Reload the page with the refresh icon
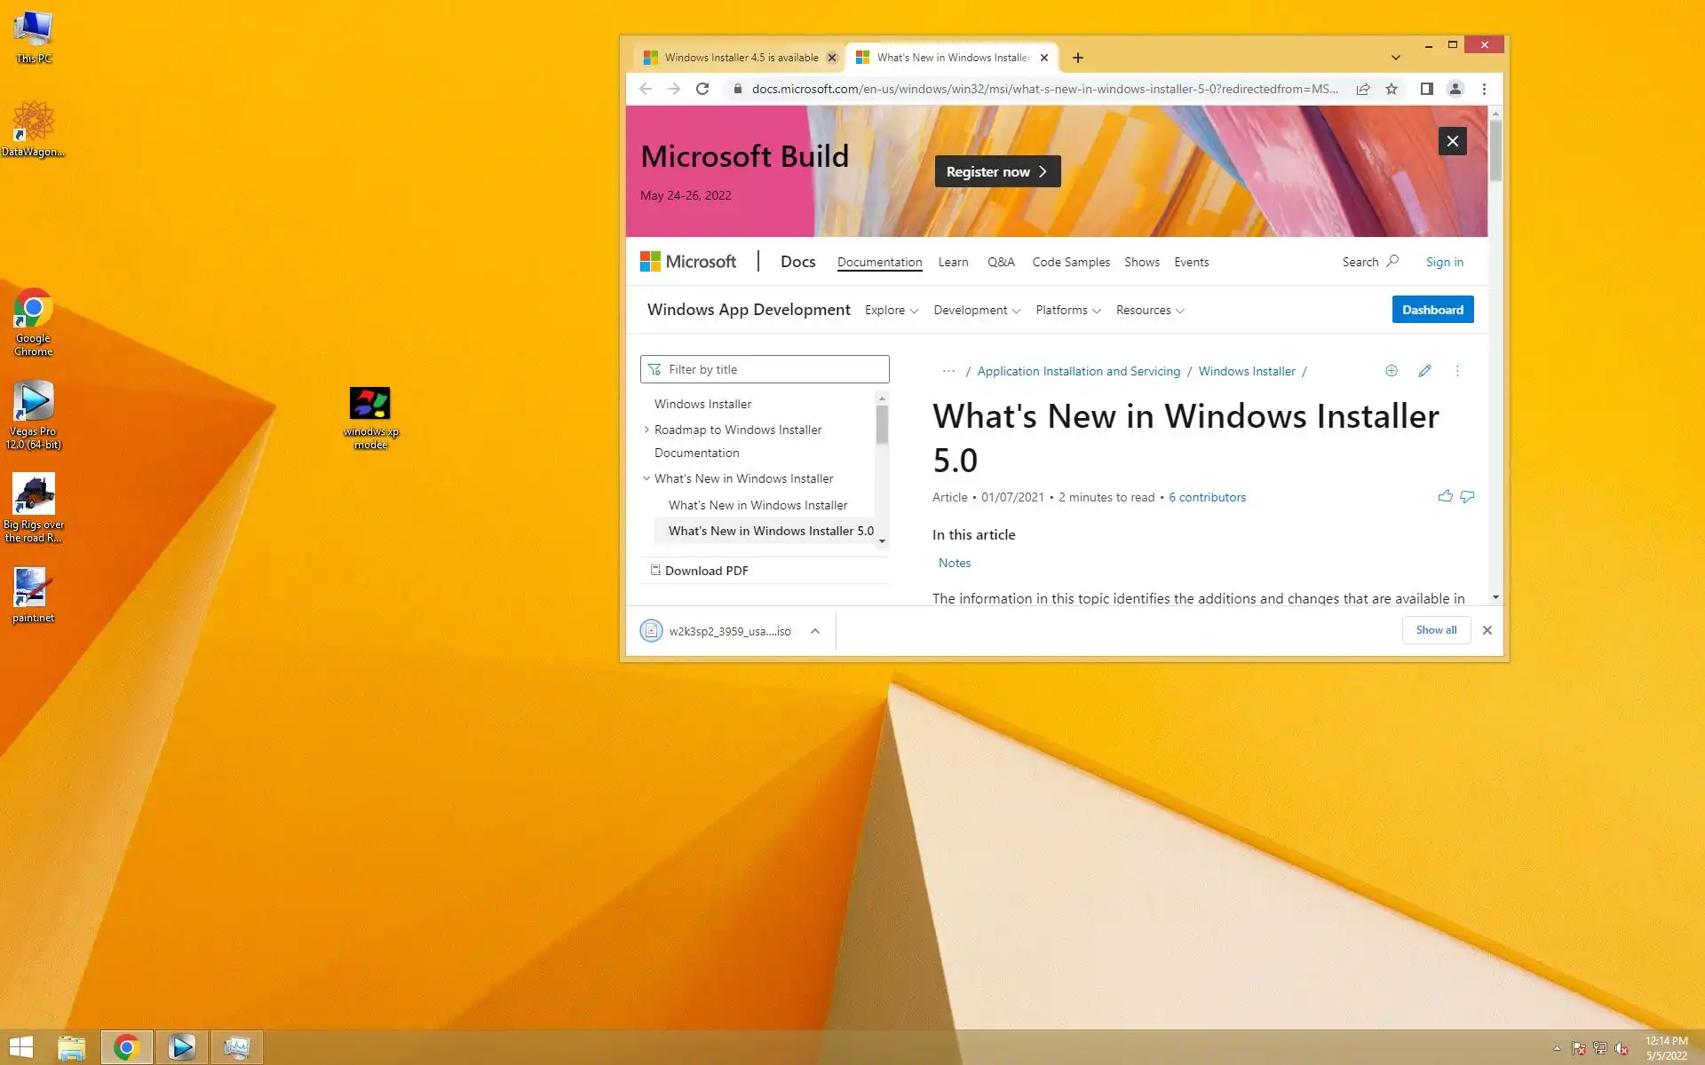 (702, 89)
